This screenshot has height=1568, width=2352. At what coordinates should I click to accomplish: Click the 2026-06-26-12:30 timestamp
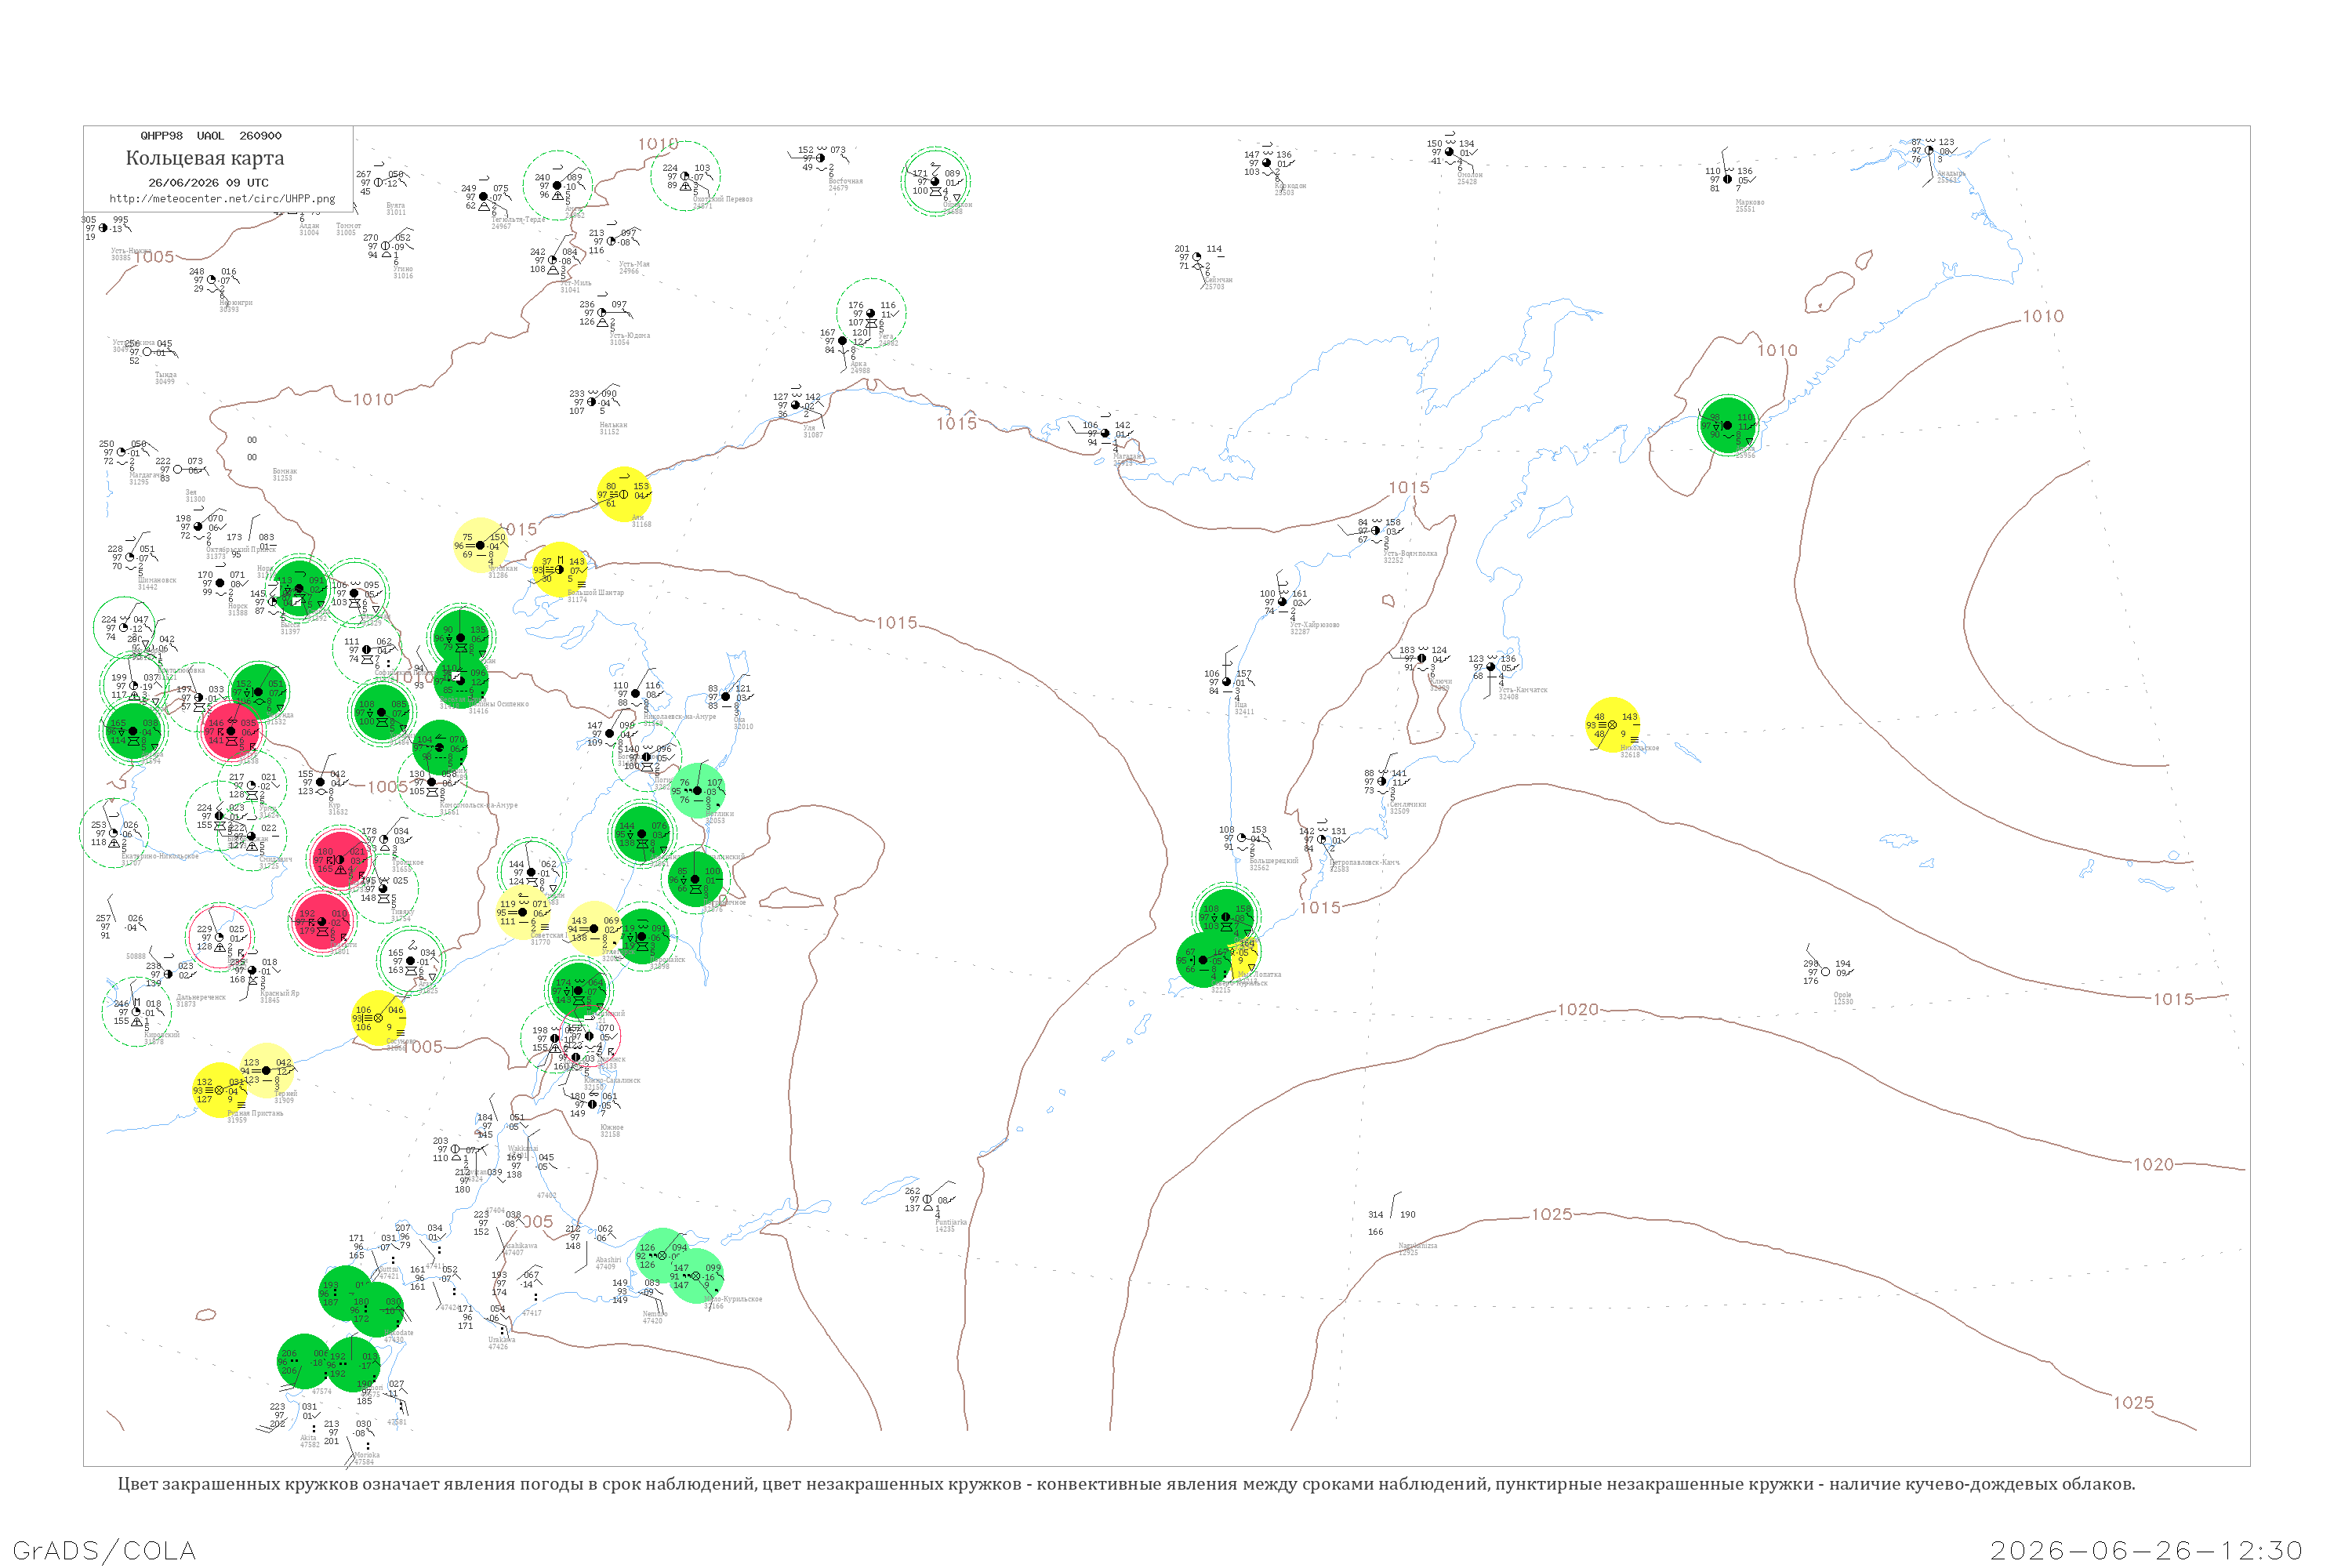(x=2146, y=1550)
